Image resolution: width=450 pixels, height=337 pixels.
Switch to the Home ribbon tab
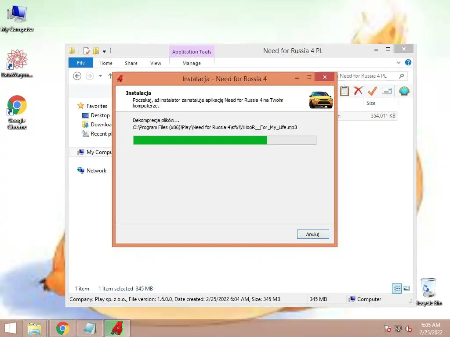pyautogui.click(x=106, y=63)
